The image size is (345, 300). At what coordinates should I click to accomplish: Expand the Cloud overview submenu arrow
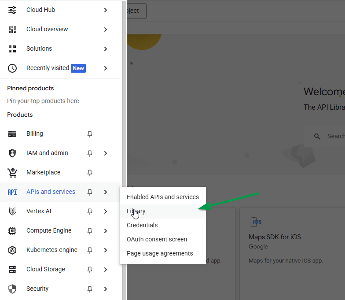pos(106,30)
